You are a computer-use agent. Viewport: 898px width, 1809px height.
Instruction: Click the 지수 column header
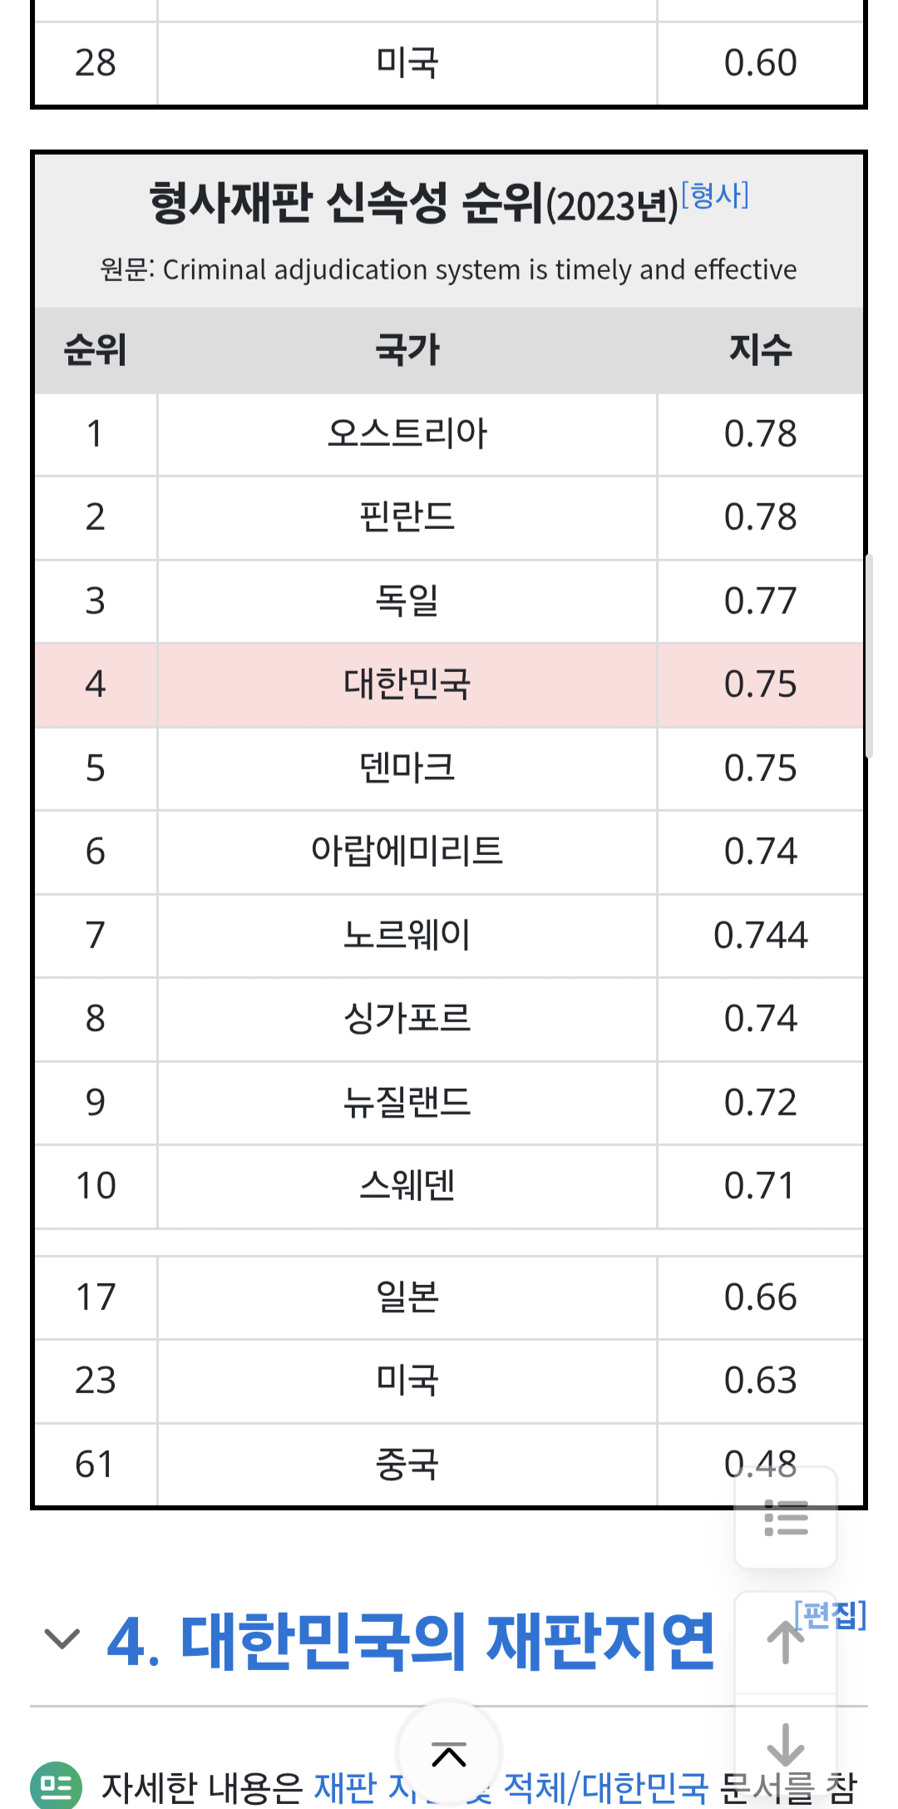(760, 350)
